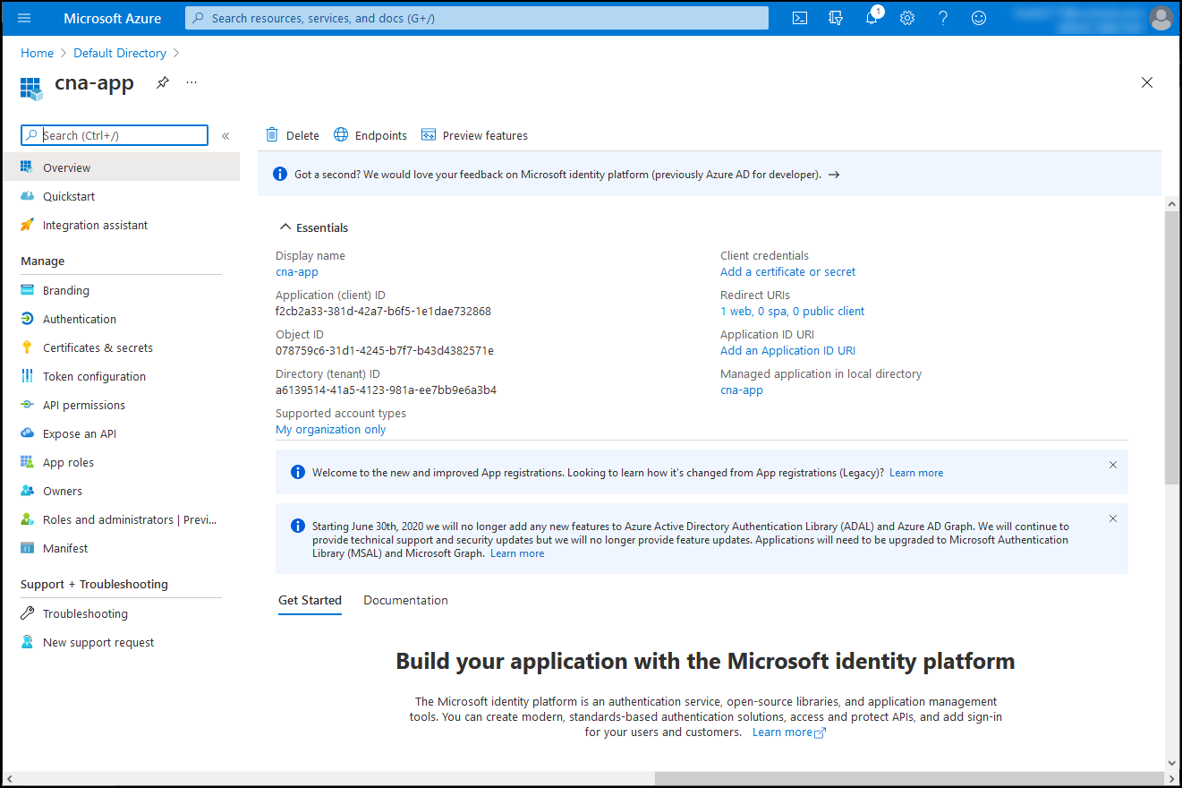
Task: Launch Cloud Shell from top bar
Action: (x=801, y=18)
